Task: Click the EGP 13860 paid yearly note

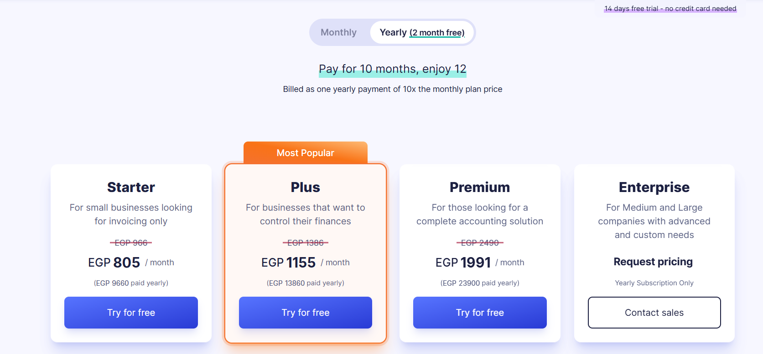Action: [305, 283]
